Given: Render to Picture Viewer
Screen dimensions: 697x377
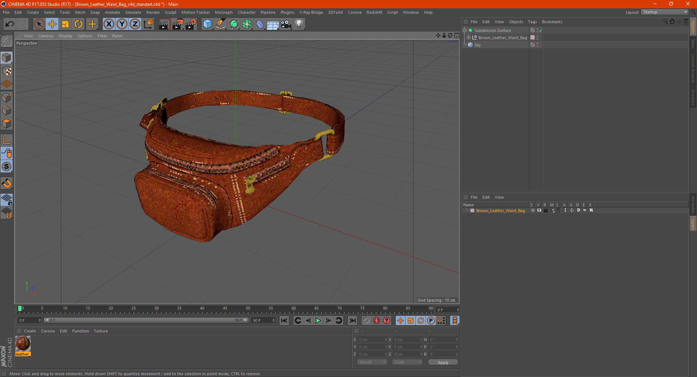Looking at the screenshot, I should coord(178,24).
